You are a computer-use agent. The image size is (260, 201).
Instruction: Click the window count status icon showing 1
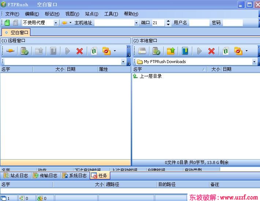tap(4, 198)
